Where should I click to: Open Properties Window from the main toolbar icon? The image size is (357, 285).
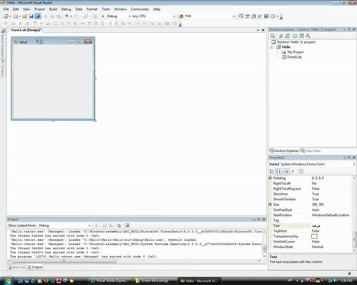coord(247,16)
